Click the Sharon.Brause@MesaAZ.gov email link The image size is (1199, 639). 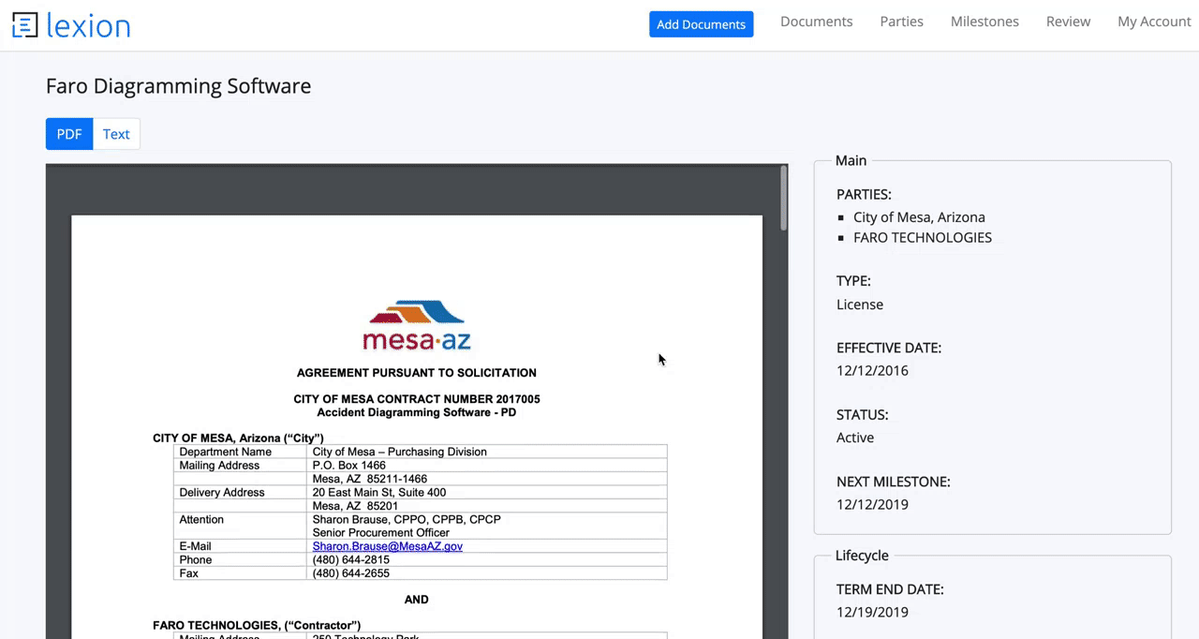pyautogui.click(x=387, y=546)
